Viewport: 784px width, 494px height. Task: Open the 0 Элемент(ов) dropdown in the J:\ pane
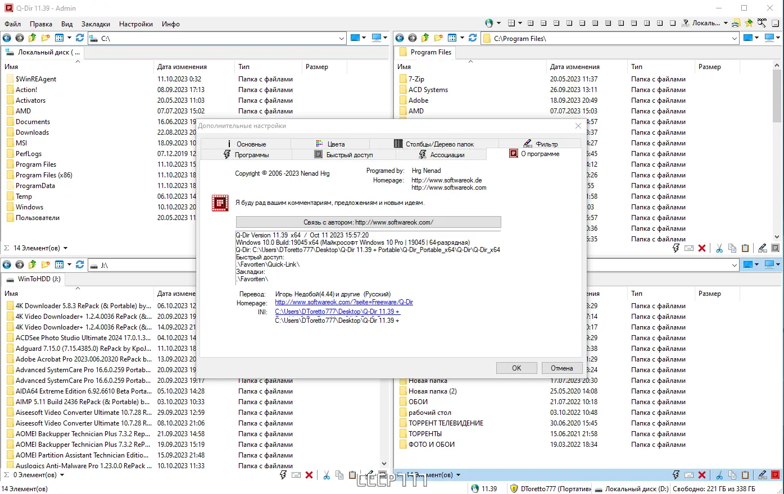point(62,475)
